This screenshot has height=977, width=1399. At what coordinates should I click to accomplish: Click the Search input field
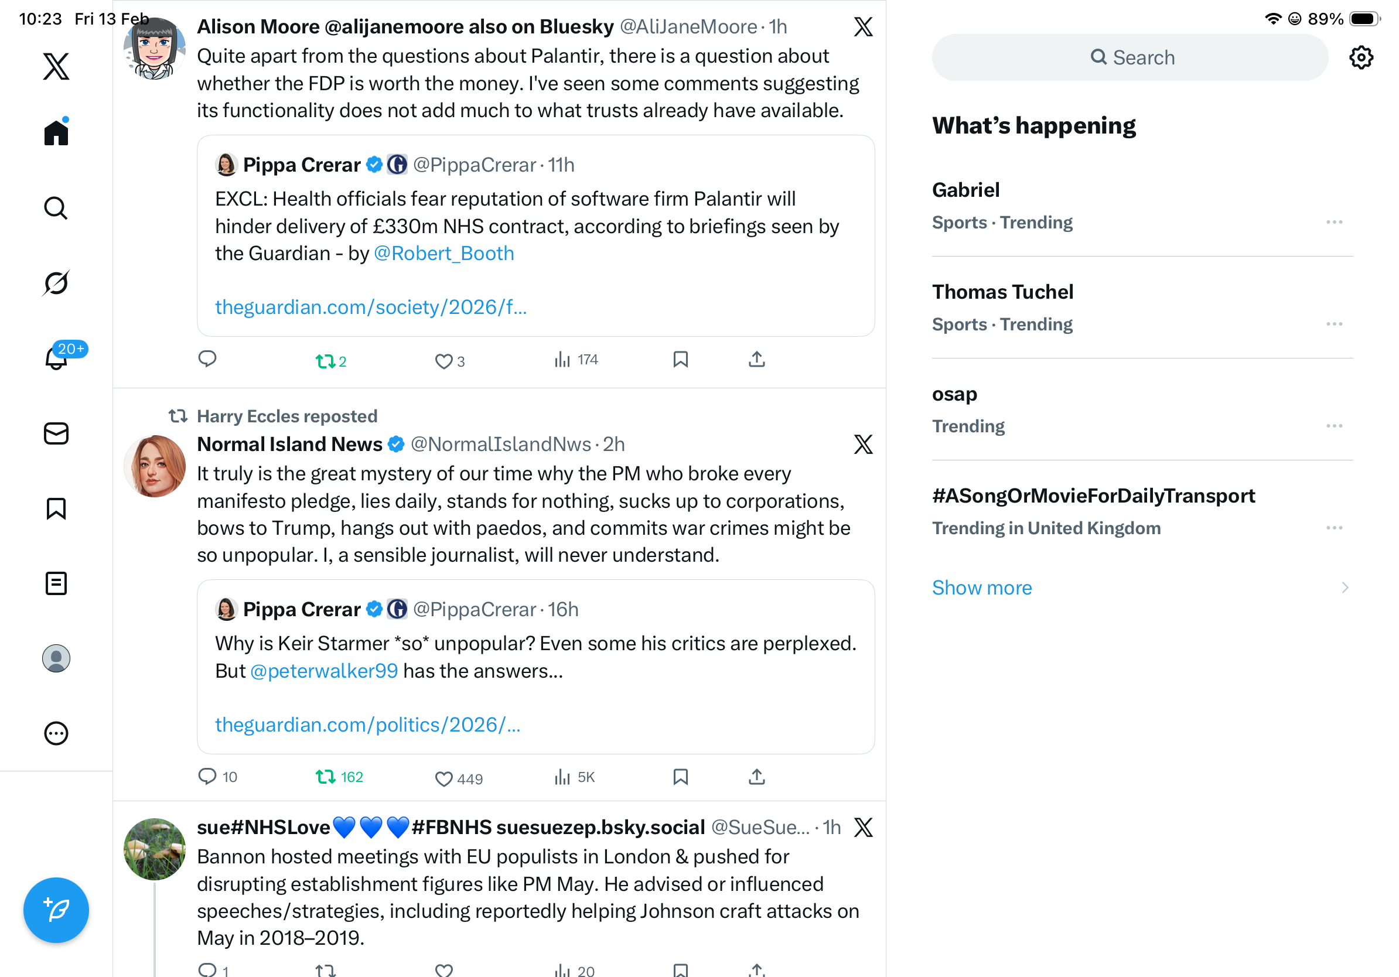click(x=1130, y=58)
